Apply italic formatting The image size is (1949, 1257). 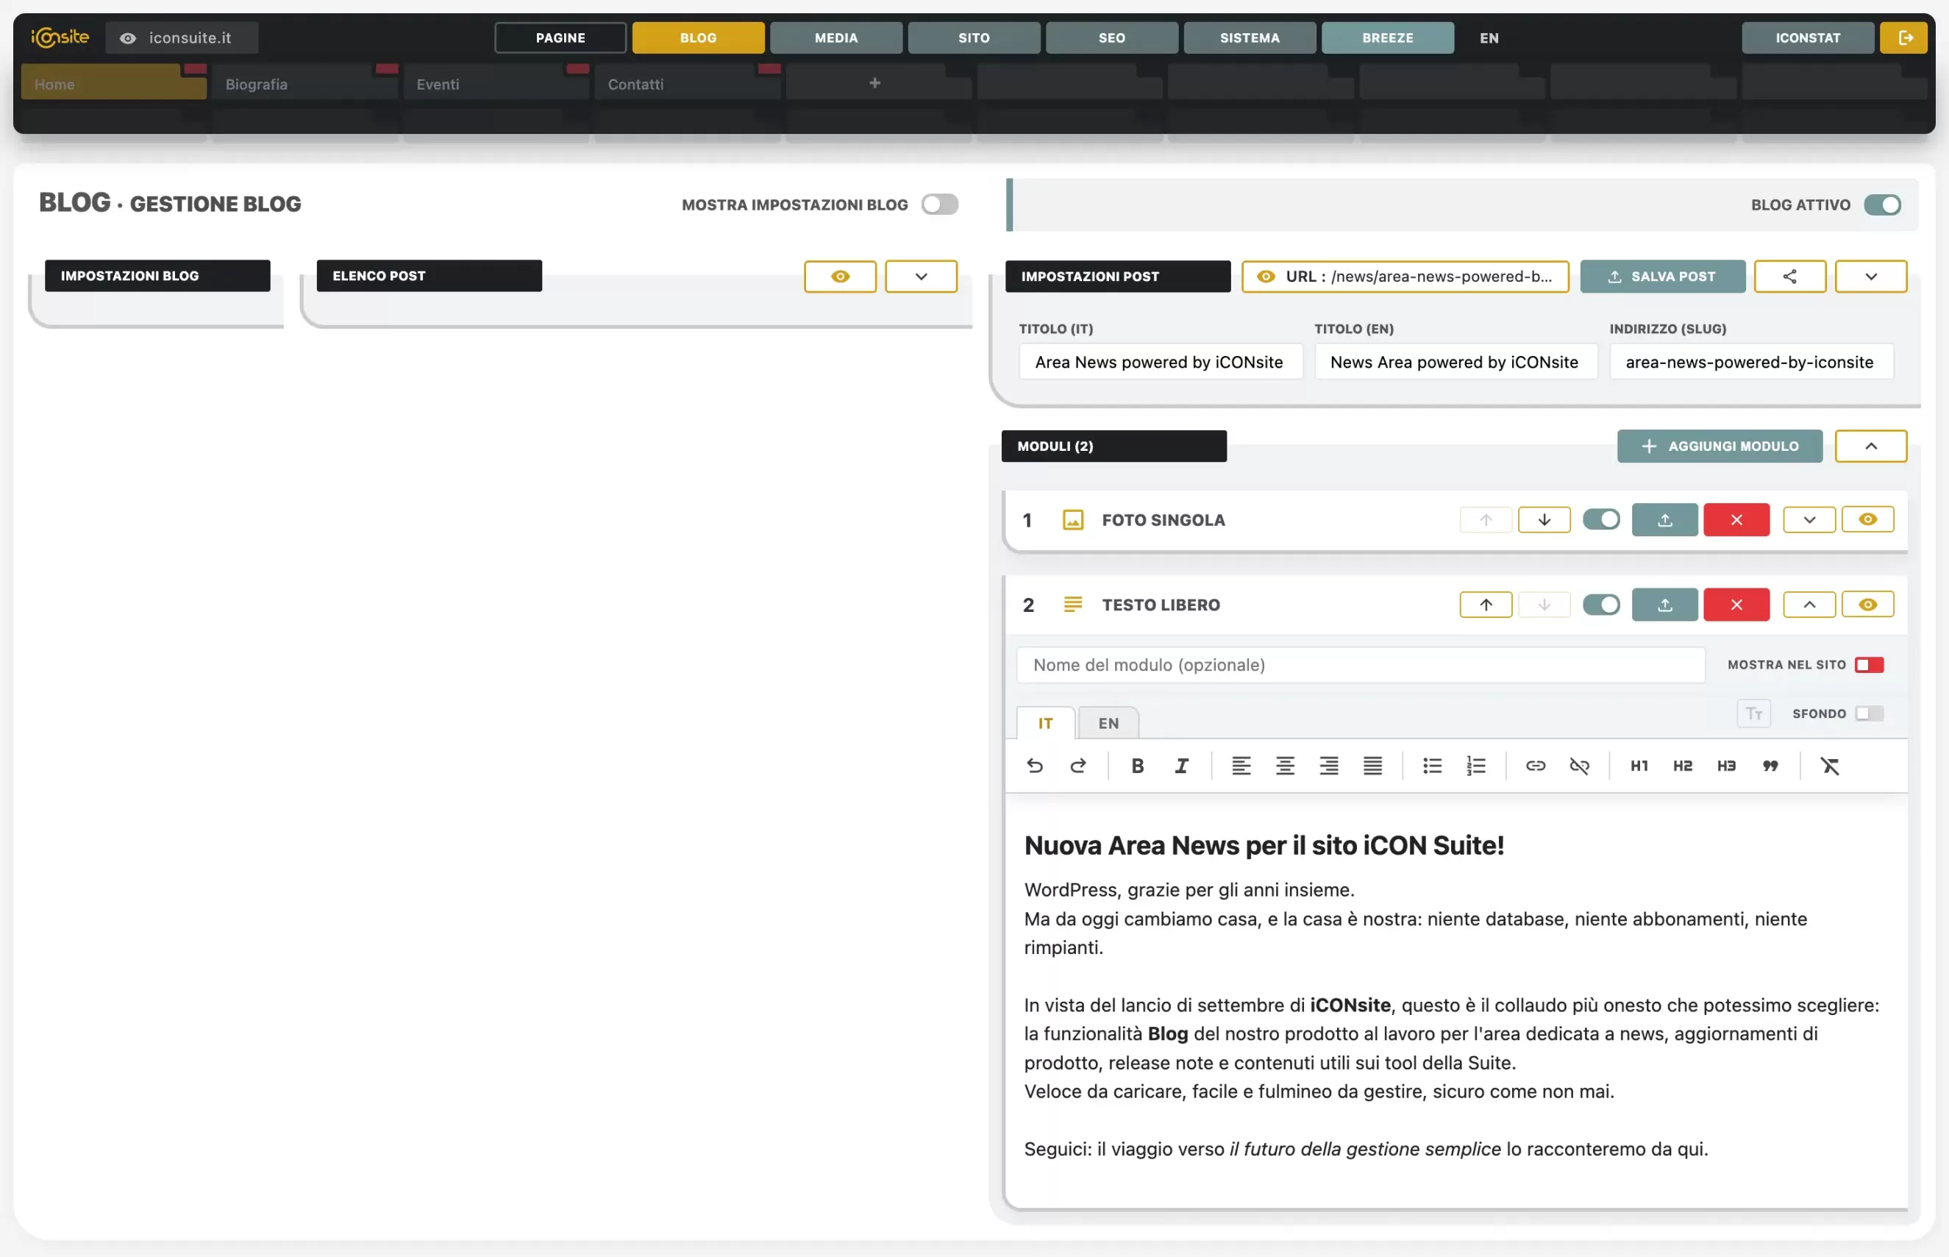1181,766
